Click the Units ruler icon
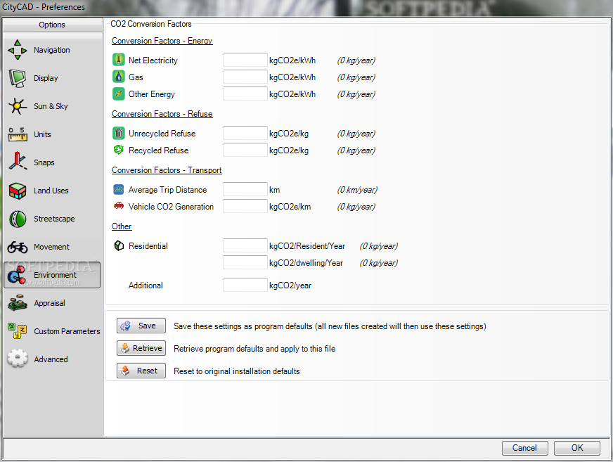 click(17, 134)
